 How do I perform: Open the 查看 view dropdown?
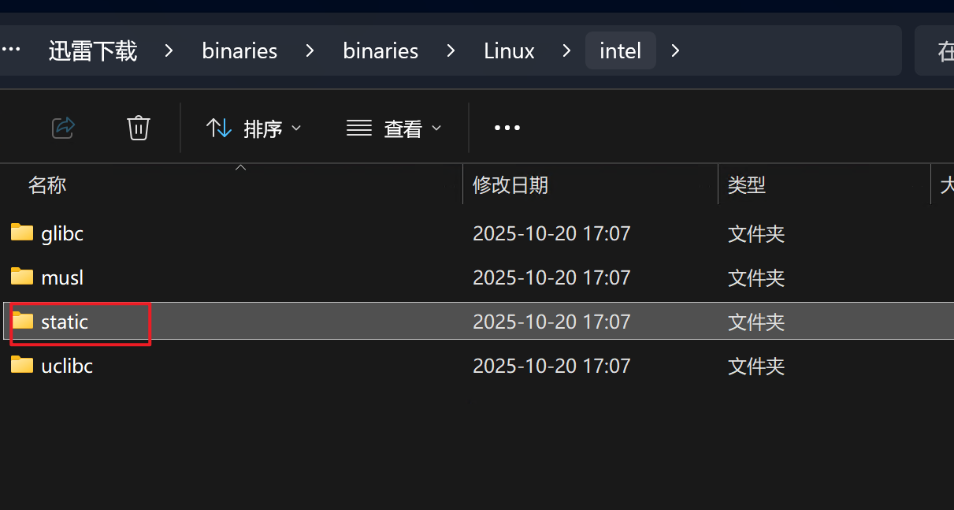[394, 128]
